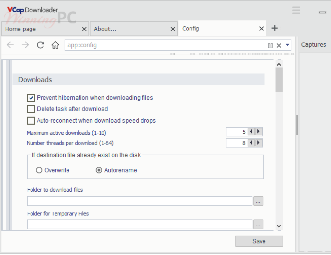The image size is (331, 255).
Task: Decrease number of threads per download
Action: [x=251, y=143]
